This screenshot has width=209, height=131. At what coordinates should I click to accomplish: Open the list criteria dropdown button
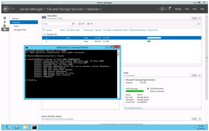coord(81,24)
